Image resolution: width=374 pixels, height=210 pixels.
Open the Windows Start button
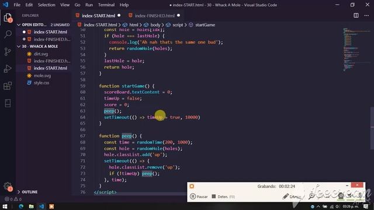(5, 206)
